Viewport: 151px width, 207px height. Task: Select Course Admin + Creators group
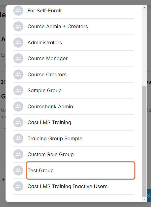coord(58,26)
